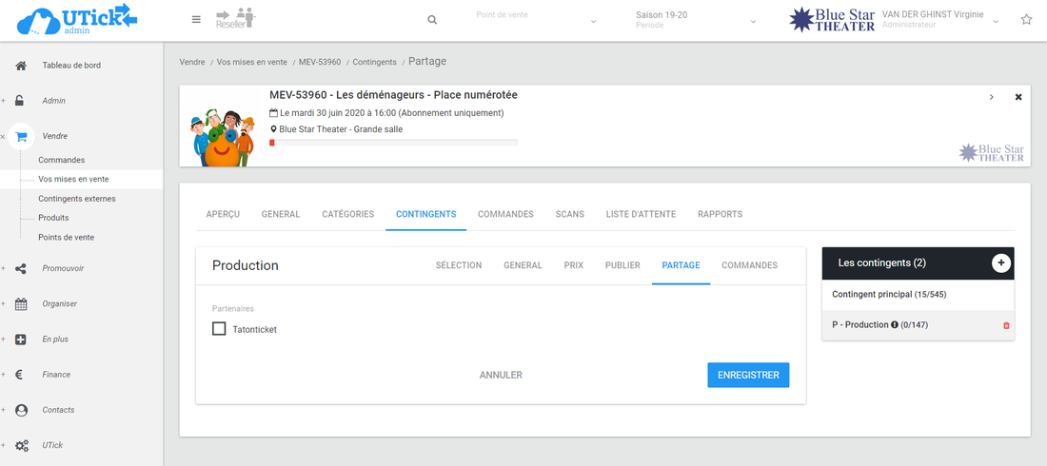Click the info icon beside P - Production
This screenshot has height=466, width=1047.
tap(895, 325)
